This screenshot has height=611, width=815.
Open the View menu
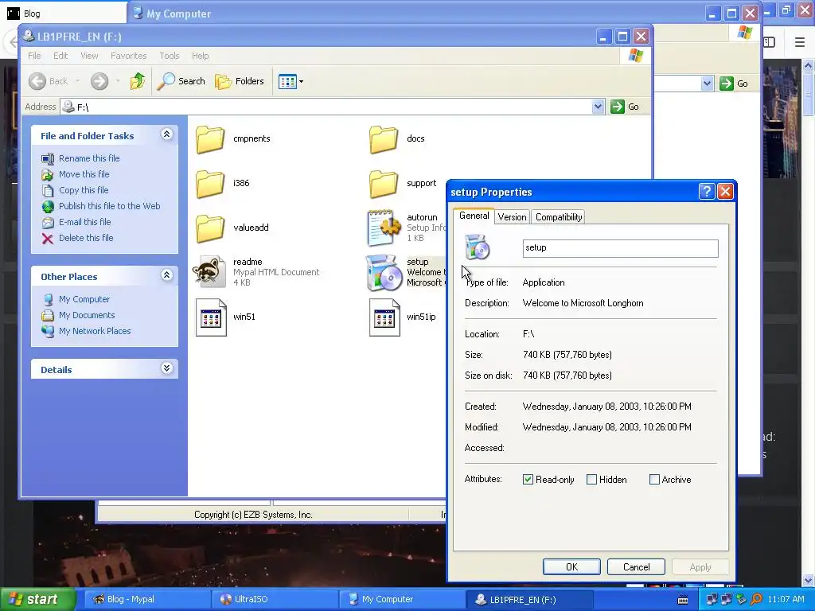coord(89,56)
